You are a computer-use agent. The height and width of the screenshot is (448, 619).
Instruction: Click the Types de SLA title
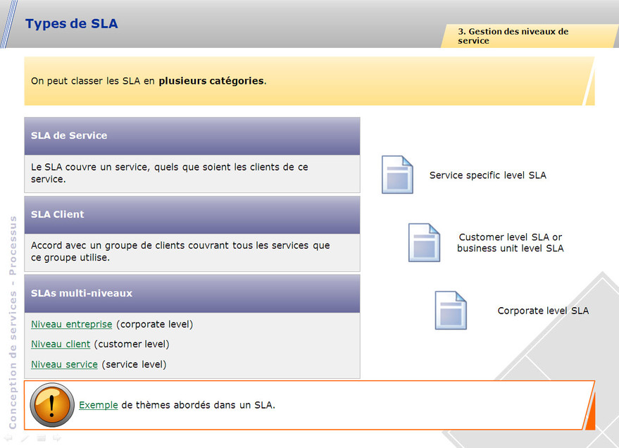(72, 24)
